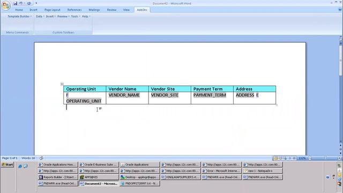Click the proofing errors icon in status bar
This screenshot has height=193, width=343.
point(41,158)
